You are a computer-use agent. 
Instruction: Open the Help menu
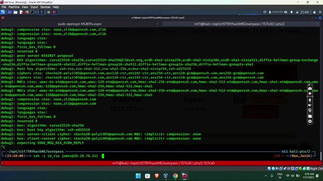pos(56,7)
